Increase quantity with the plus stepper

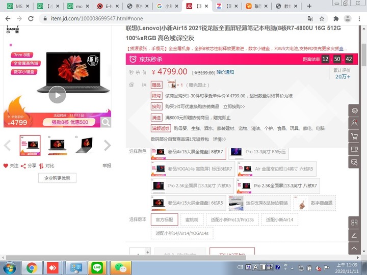pyautogui.click(x=148, y=252)
